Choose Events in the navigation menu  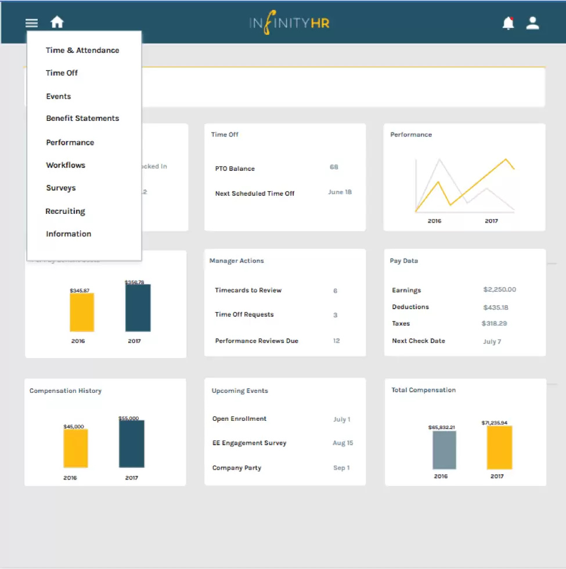pos(59,96)
